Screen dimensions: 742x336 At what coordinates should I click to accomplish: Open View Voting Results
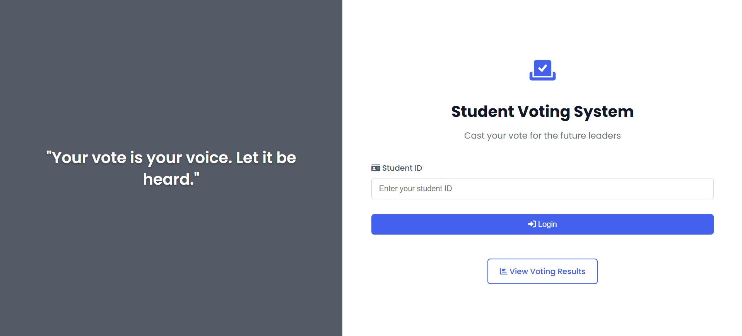[542, 271]
